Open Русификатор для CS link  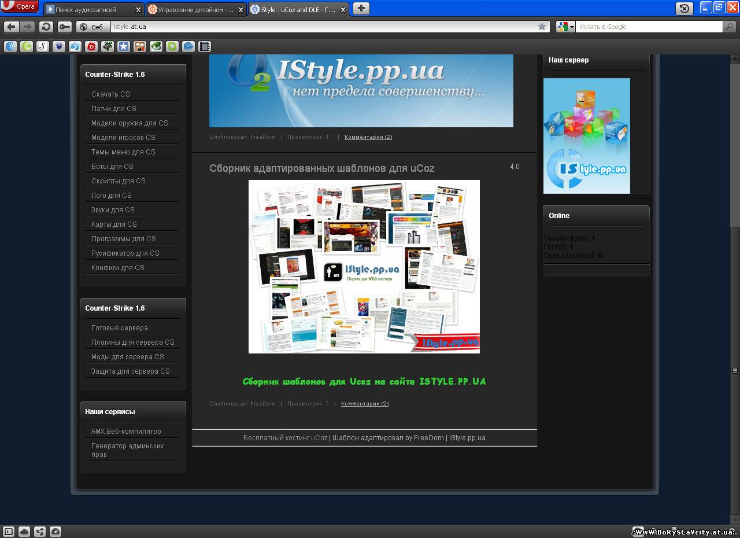[x=125, y=253]
